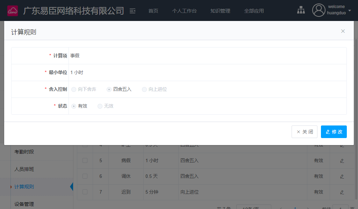Screen dimensions: 358x209
Task: Click the edit pencil icon for the 病假 row
Action: (342, 161)
